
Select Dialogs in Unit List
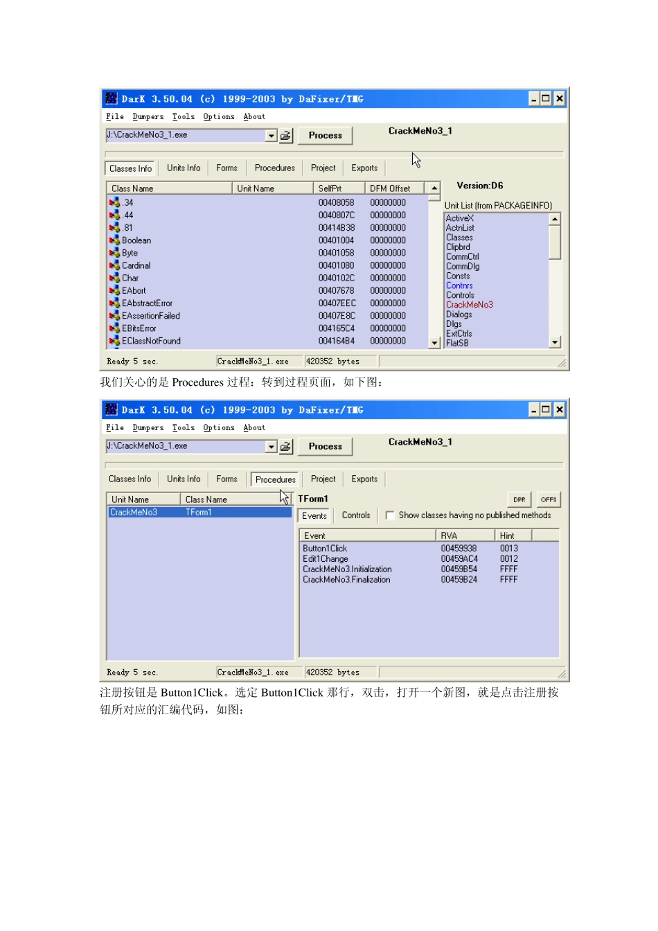(459, 314)
